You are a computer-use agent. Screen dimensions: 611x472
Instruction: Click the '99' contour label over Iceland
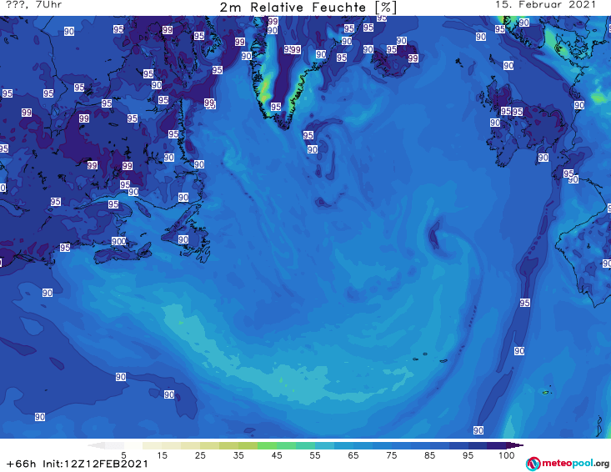[413, 58]
